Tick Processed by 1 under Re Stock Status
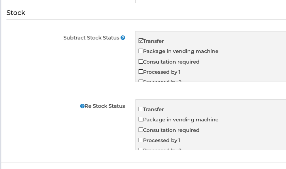 [x=141, y=140]
